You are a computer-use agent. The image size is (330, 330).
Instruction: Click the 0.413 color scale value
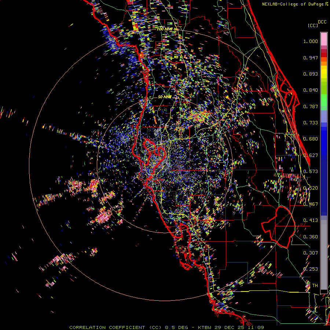coord(311,220)
